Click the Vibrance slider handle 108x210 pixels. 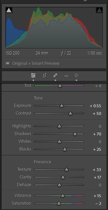click(x=63, y=196)
